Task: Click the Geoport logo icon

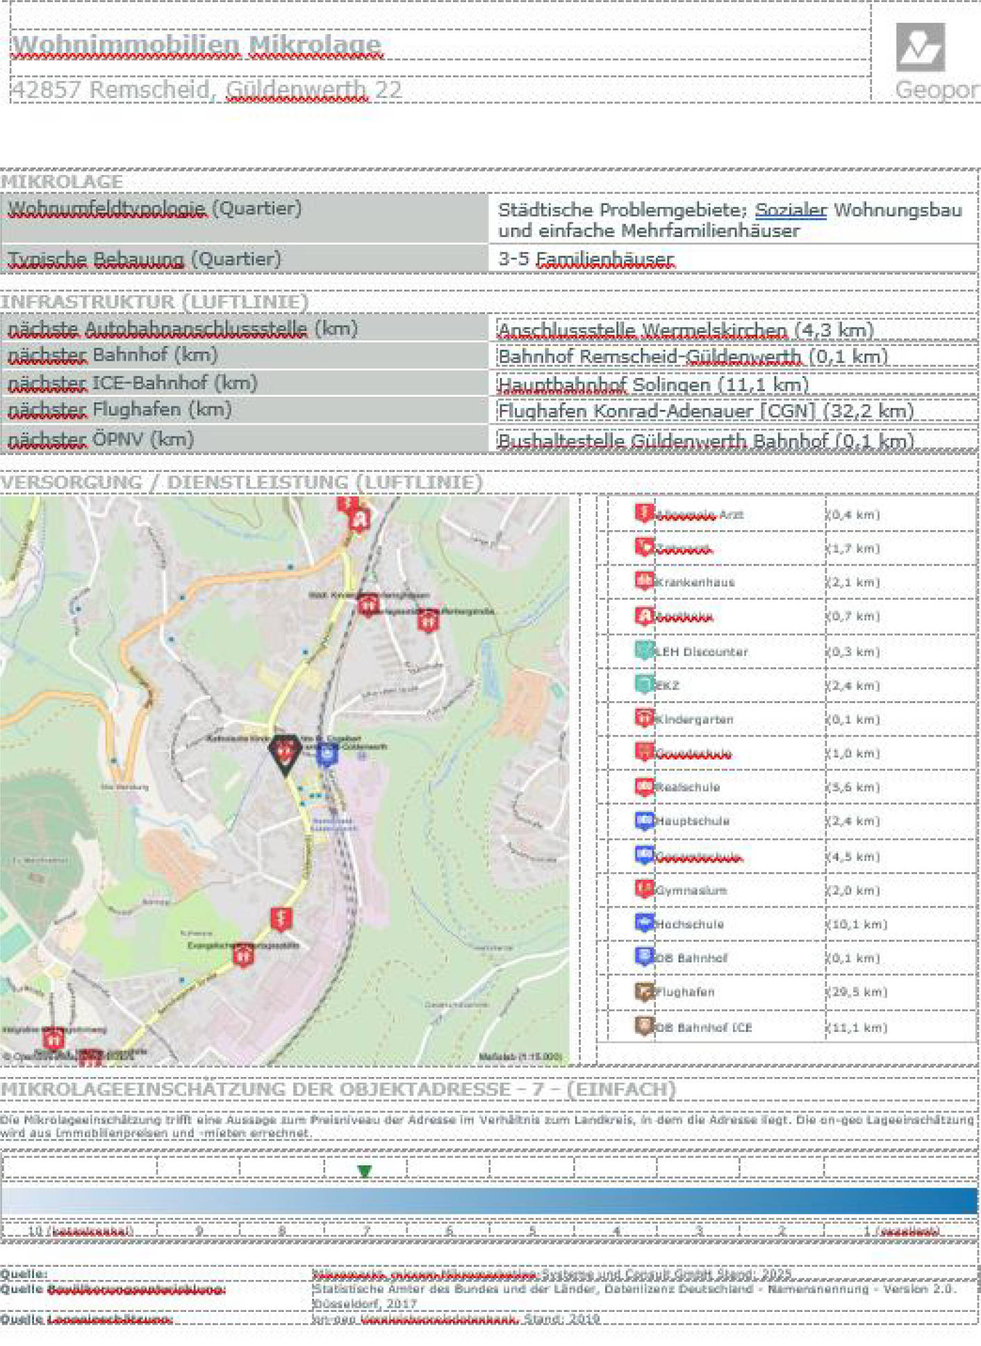Action: pyautogui.click(x=920, y=47)
